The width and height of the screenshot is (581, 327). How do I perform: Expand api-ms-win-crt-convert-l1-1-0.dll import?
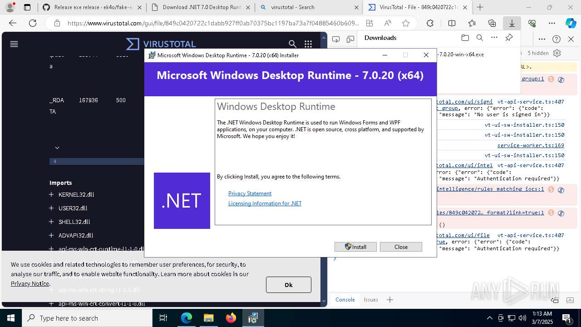(x=51, y=303)
